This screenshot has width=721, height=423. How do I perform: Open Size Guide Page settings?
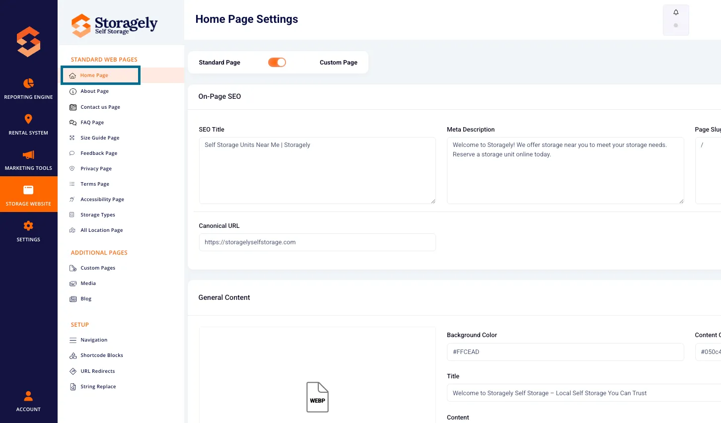click(100, 138)
